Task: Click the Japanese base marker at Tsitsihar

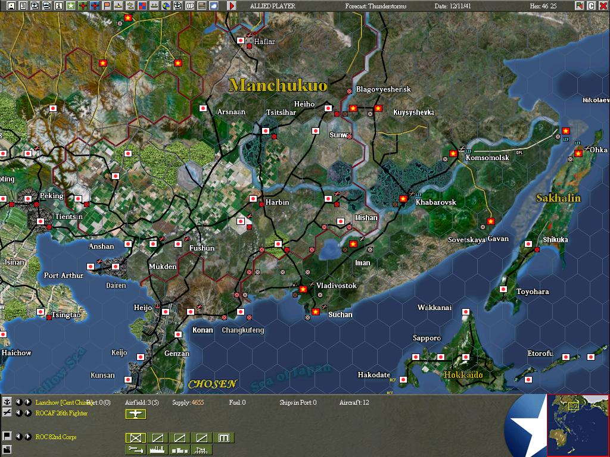Action: tap(266, 131)
